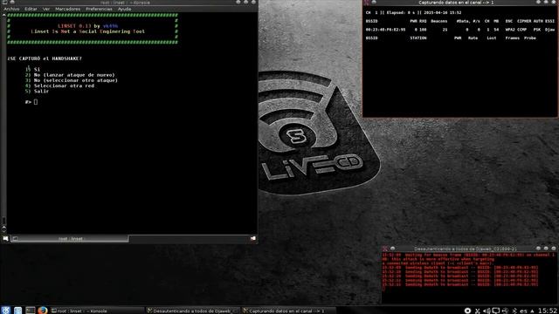Image resolution: width=559 pixels, height=314 pixels.
Task: Open the Marcadores menu in Konsole
Action: 68,9
